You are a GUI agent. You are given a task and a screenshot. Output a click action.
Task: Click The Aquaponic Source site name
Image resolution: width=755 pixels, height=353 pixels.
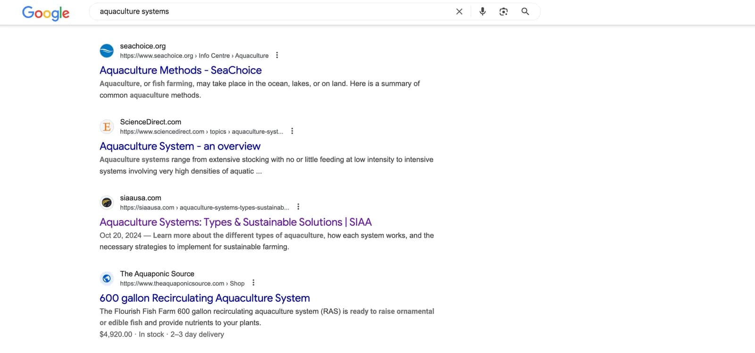[157, 274]
